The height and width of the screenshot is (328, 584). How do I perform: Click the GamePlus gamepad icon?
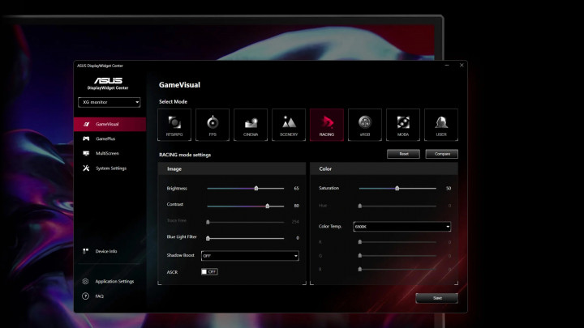(86, 138)
